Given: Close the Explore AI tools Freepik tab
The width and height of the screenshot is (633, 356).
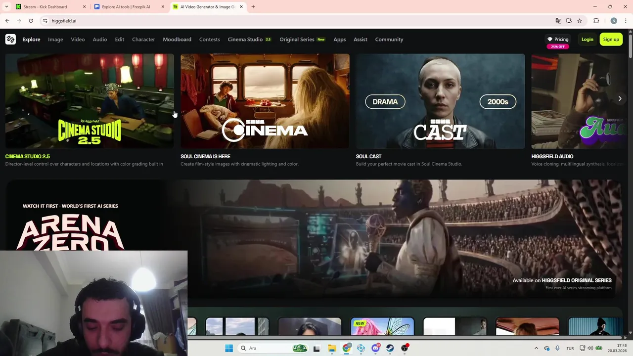Looking at the screenshot, I should pyautogui.click(x=163, y=7).
